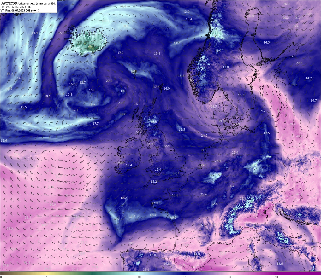Click the 14.3 value label
The height and width of the screenshot is (279, 321).
pyautogui.click(x=267, y=43)
